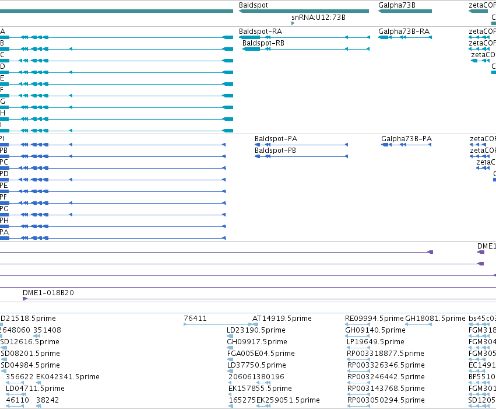Screen dimensions: 496x409
Task: Click EST RP003326346.5prime
Action: tap(386, 365)
